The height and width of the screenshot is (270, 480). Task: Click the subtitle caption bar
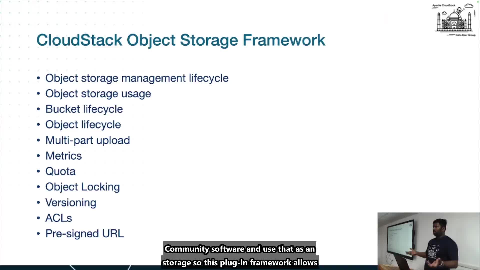point(240,256)
